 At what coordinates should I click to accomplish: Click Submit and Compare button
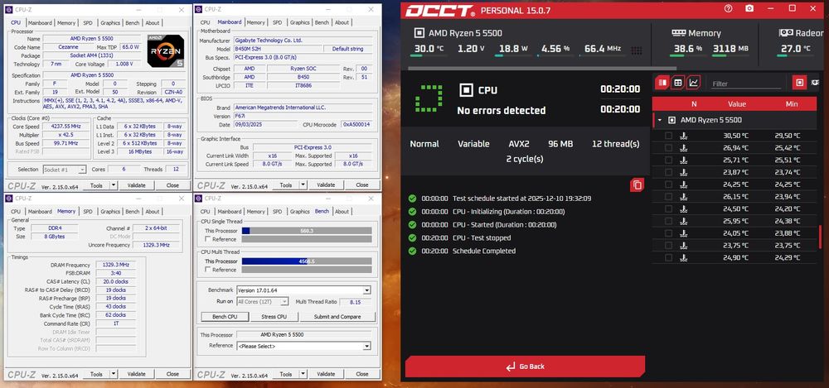(337, 317)
